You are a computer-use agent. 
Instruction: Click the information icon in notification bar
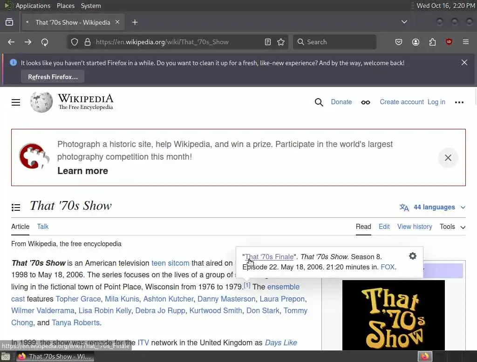click(x=13, y=63)
